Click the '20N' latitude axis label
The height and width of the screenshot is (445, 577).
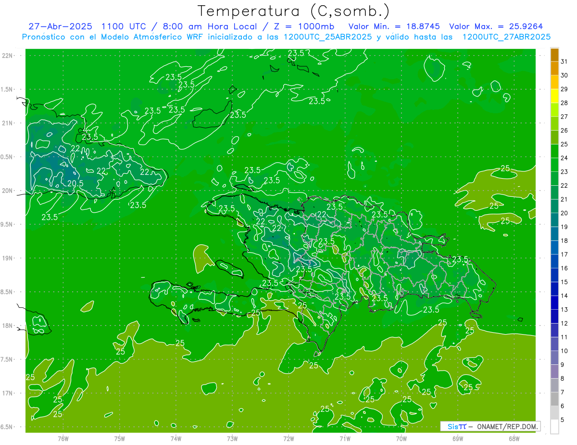(8, 191)
